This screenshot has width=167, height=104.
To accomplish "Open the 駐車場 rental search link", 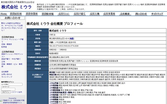I will (x=4, y=47).
